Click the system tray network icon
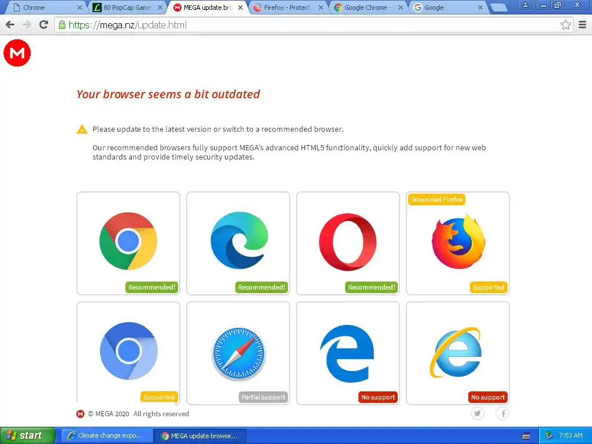The height and width of the screenshot is (444, 592). (x=549, y=435)
